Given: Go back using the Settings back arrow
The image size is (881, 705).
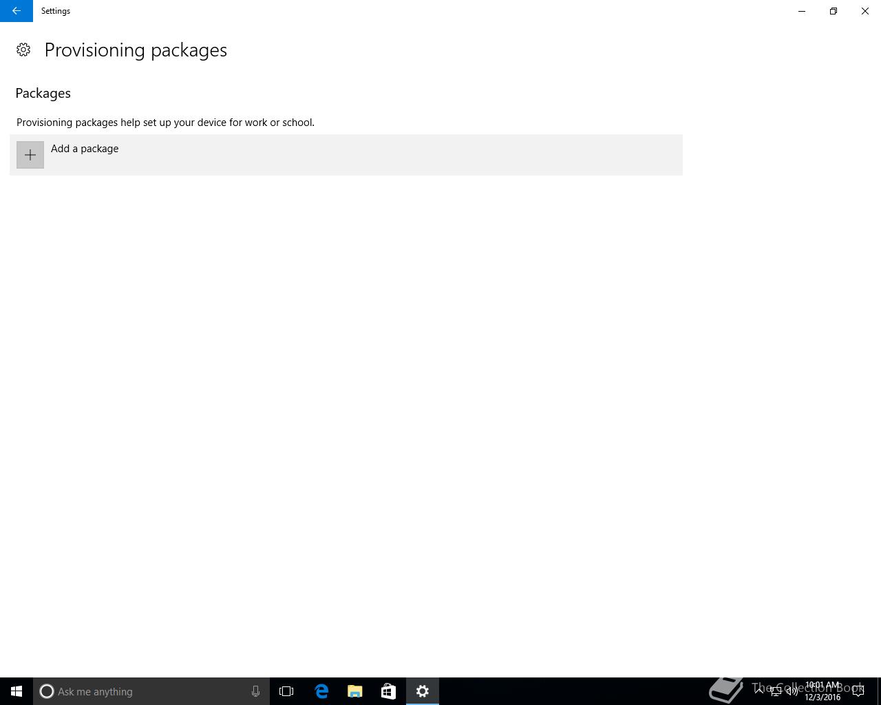Looking at the screenshot, I should coord(17,11).
